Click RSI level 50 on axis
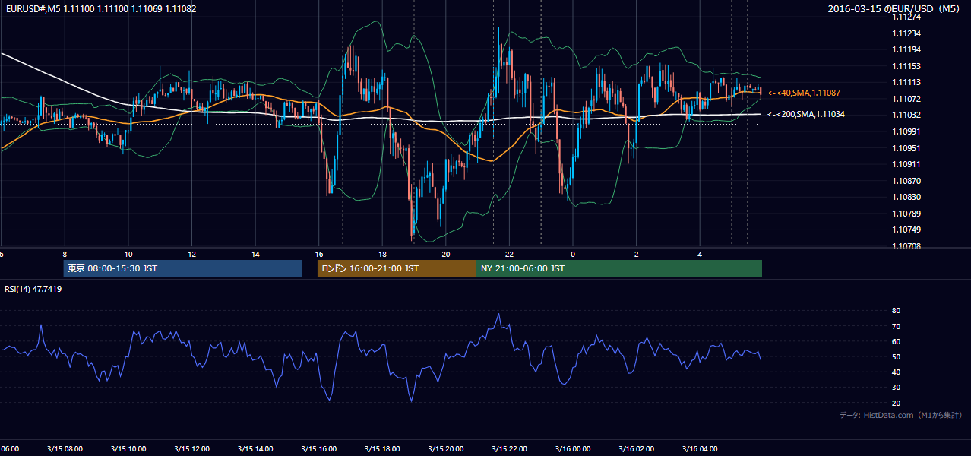The height and width of the screenshot is (456, 971). [897, 356]
